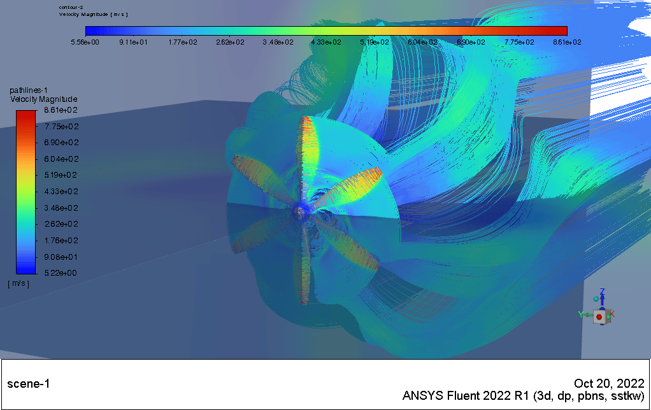Click the green dot on the triad cube
651x410 pixels.
click(608, 316)
